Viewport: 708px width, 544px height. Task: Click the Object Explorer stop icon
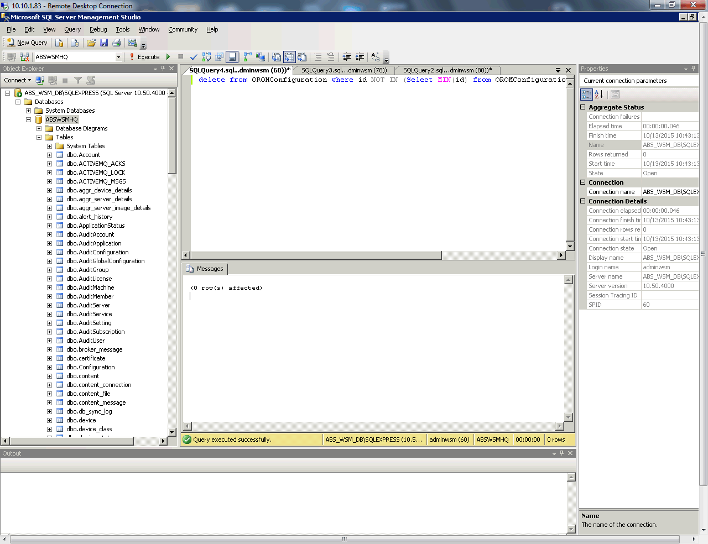click(x=65, y=80)
